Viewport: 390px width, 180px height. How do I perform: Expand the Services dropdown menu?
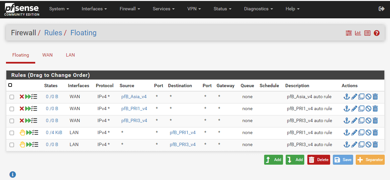(x=163, y=9)
